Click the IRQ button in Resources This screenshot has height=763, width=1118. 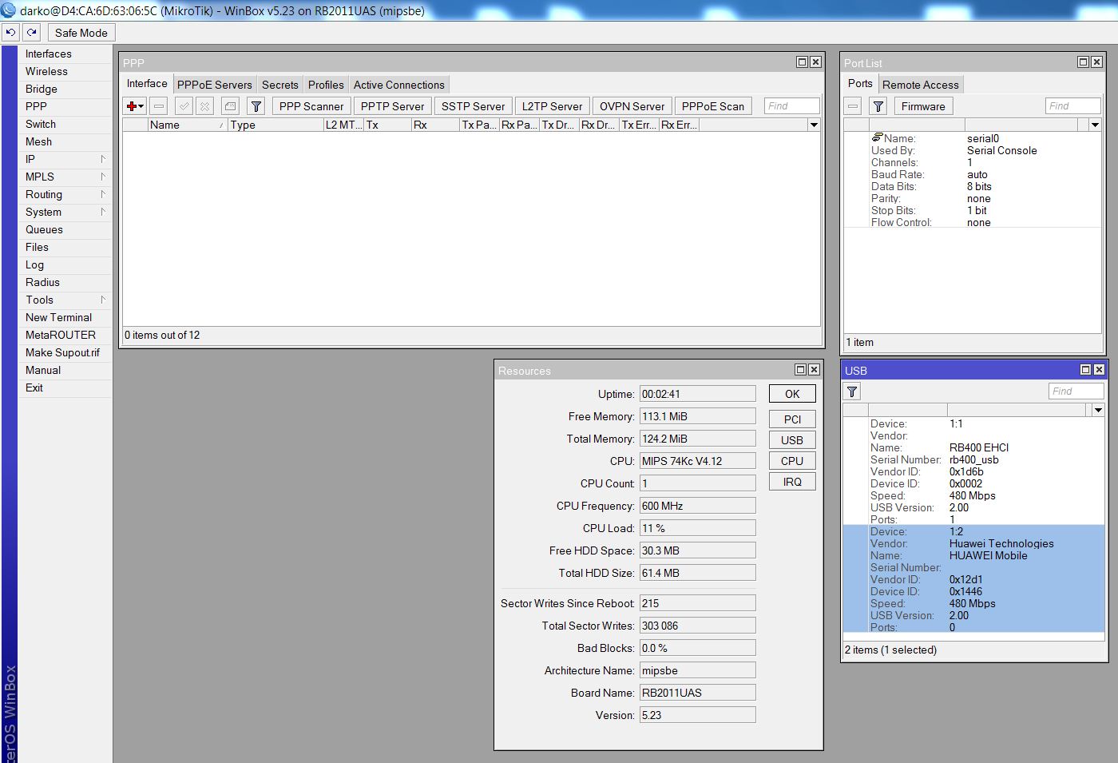792,482
